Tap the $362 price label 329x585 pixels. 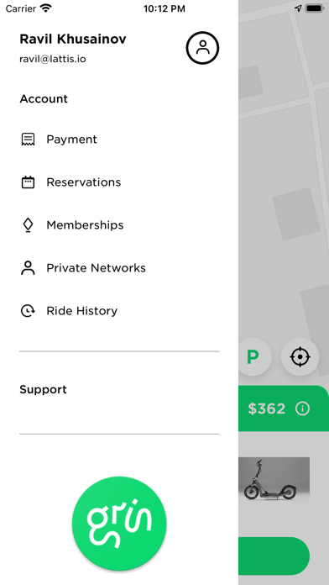pyautogui.click(x=267, y=408)
